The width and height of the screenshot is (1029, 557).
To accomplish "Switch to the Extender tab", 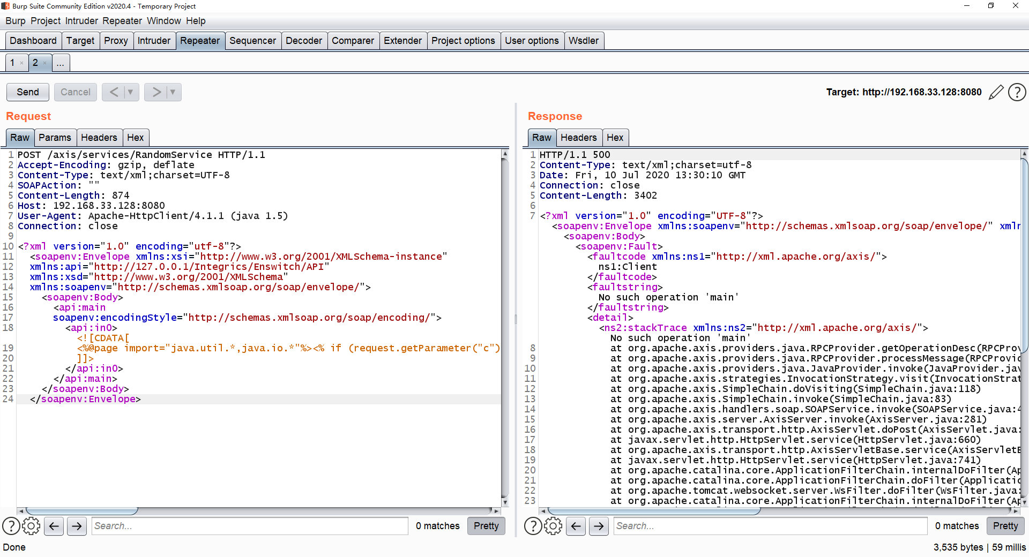I will (402, 41).
